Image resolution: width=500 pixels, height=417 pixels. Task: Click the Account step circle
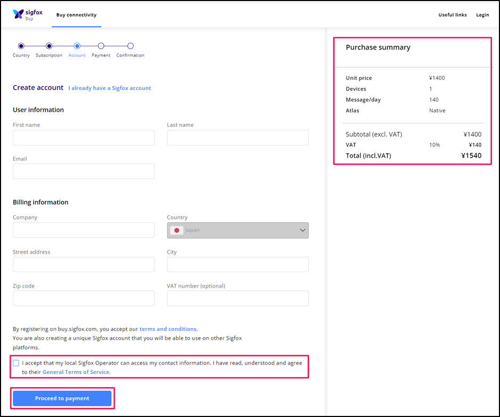pos(77,46)
